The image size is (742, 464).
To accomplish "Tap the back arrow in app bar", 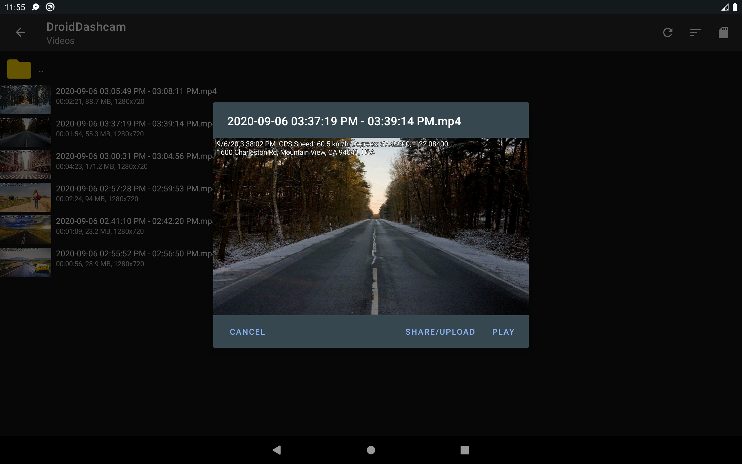I will (21, 32).
